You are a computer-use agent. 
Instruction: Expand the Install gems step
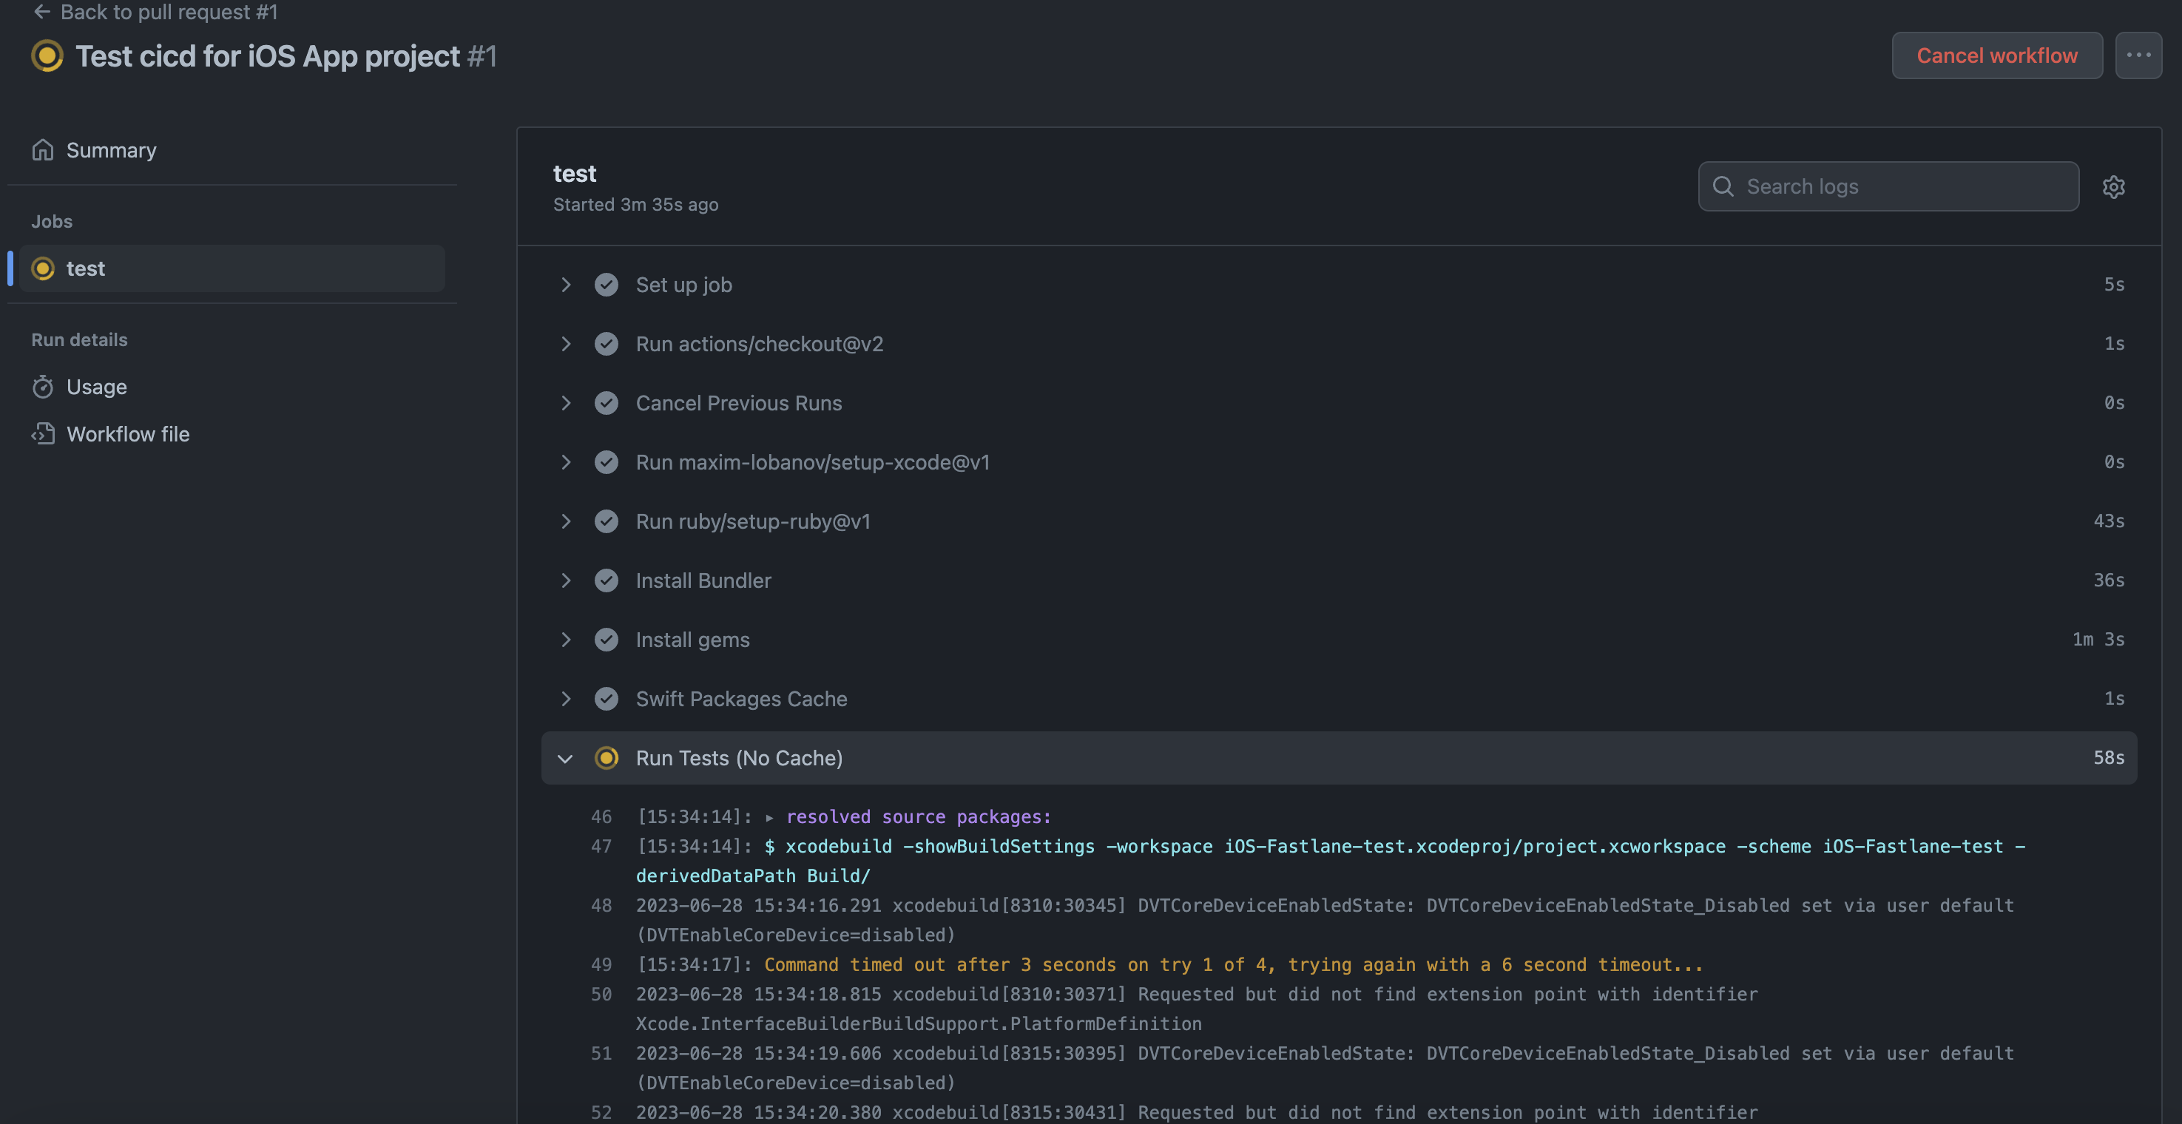click(x=566, y=640)
